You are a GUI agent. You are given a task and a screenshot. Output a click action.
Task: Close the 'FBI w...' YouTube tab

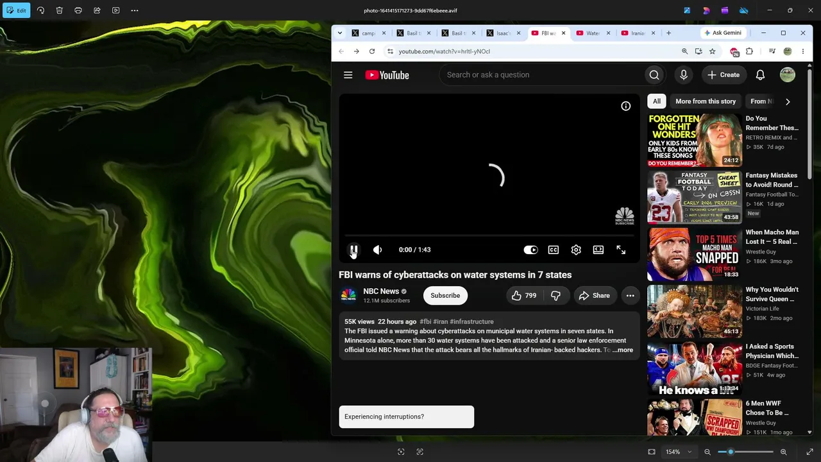(x=564, y=33)
